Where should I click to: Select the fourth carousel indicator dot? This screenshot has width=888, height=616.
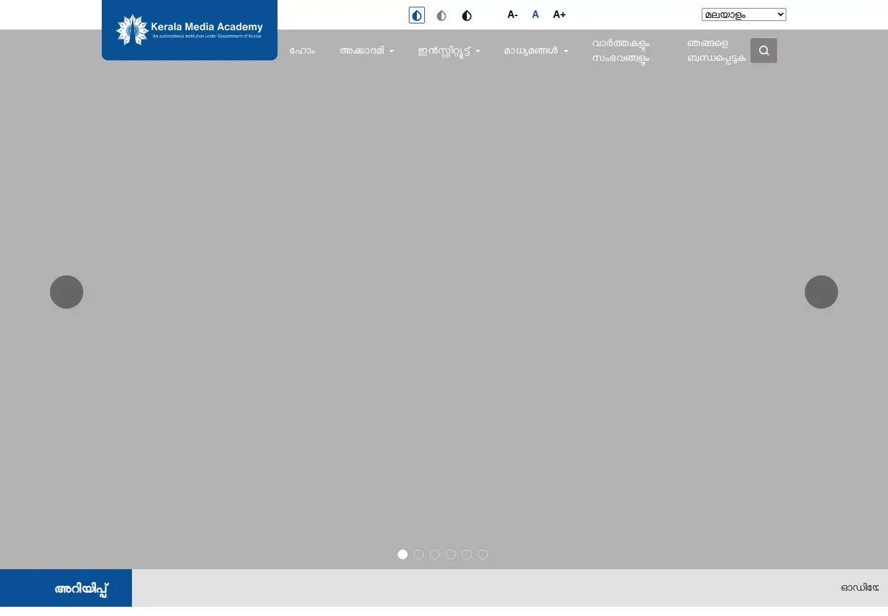tap(451, 554)
